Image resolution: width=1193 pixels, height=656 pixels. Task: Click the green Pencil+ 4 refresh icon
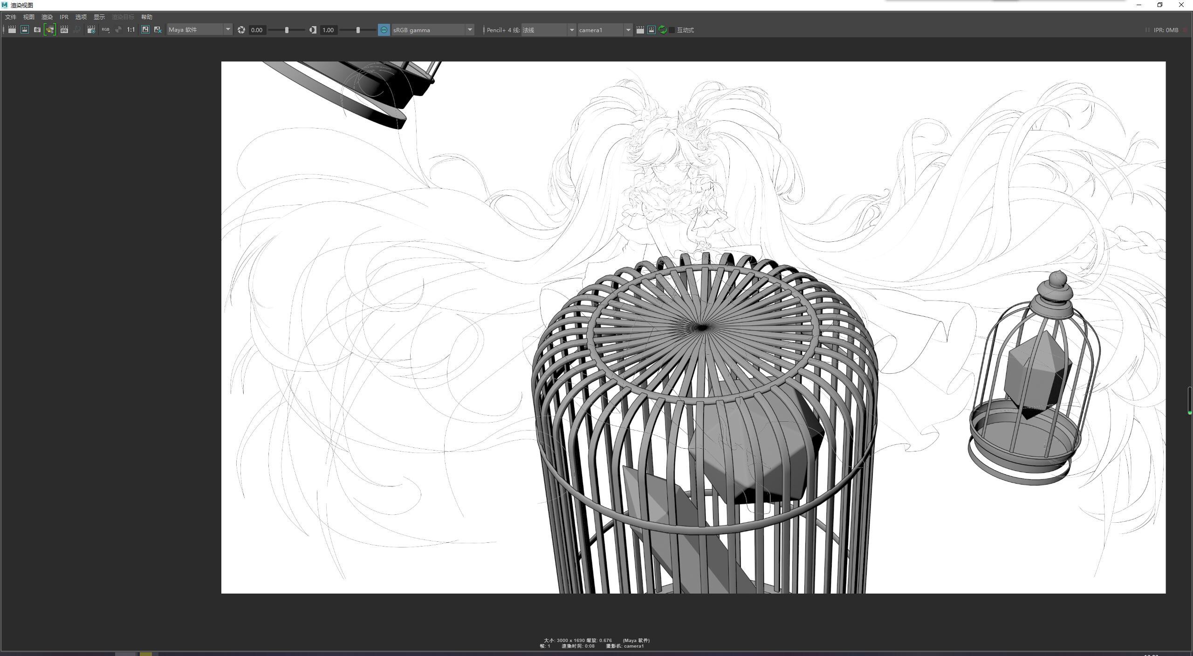point(663,30)
